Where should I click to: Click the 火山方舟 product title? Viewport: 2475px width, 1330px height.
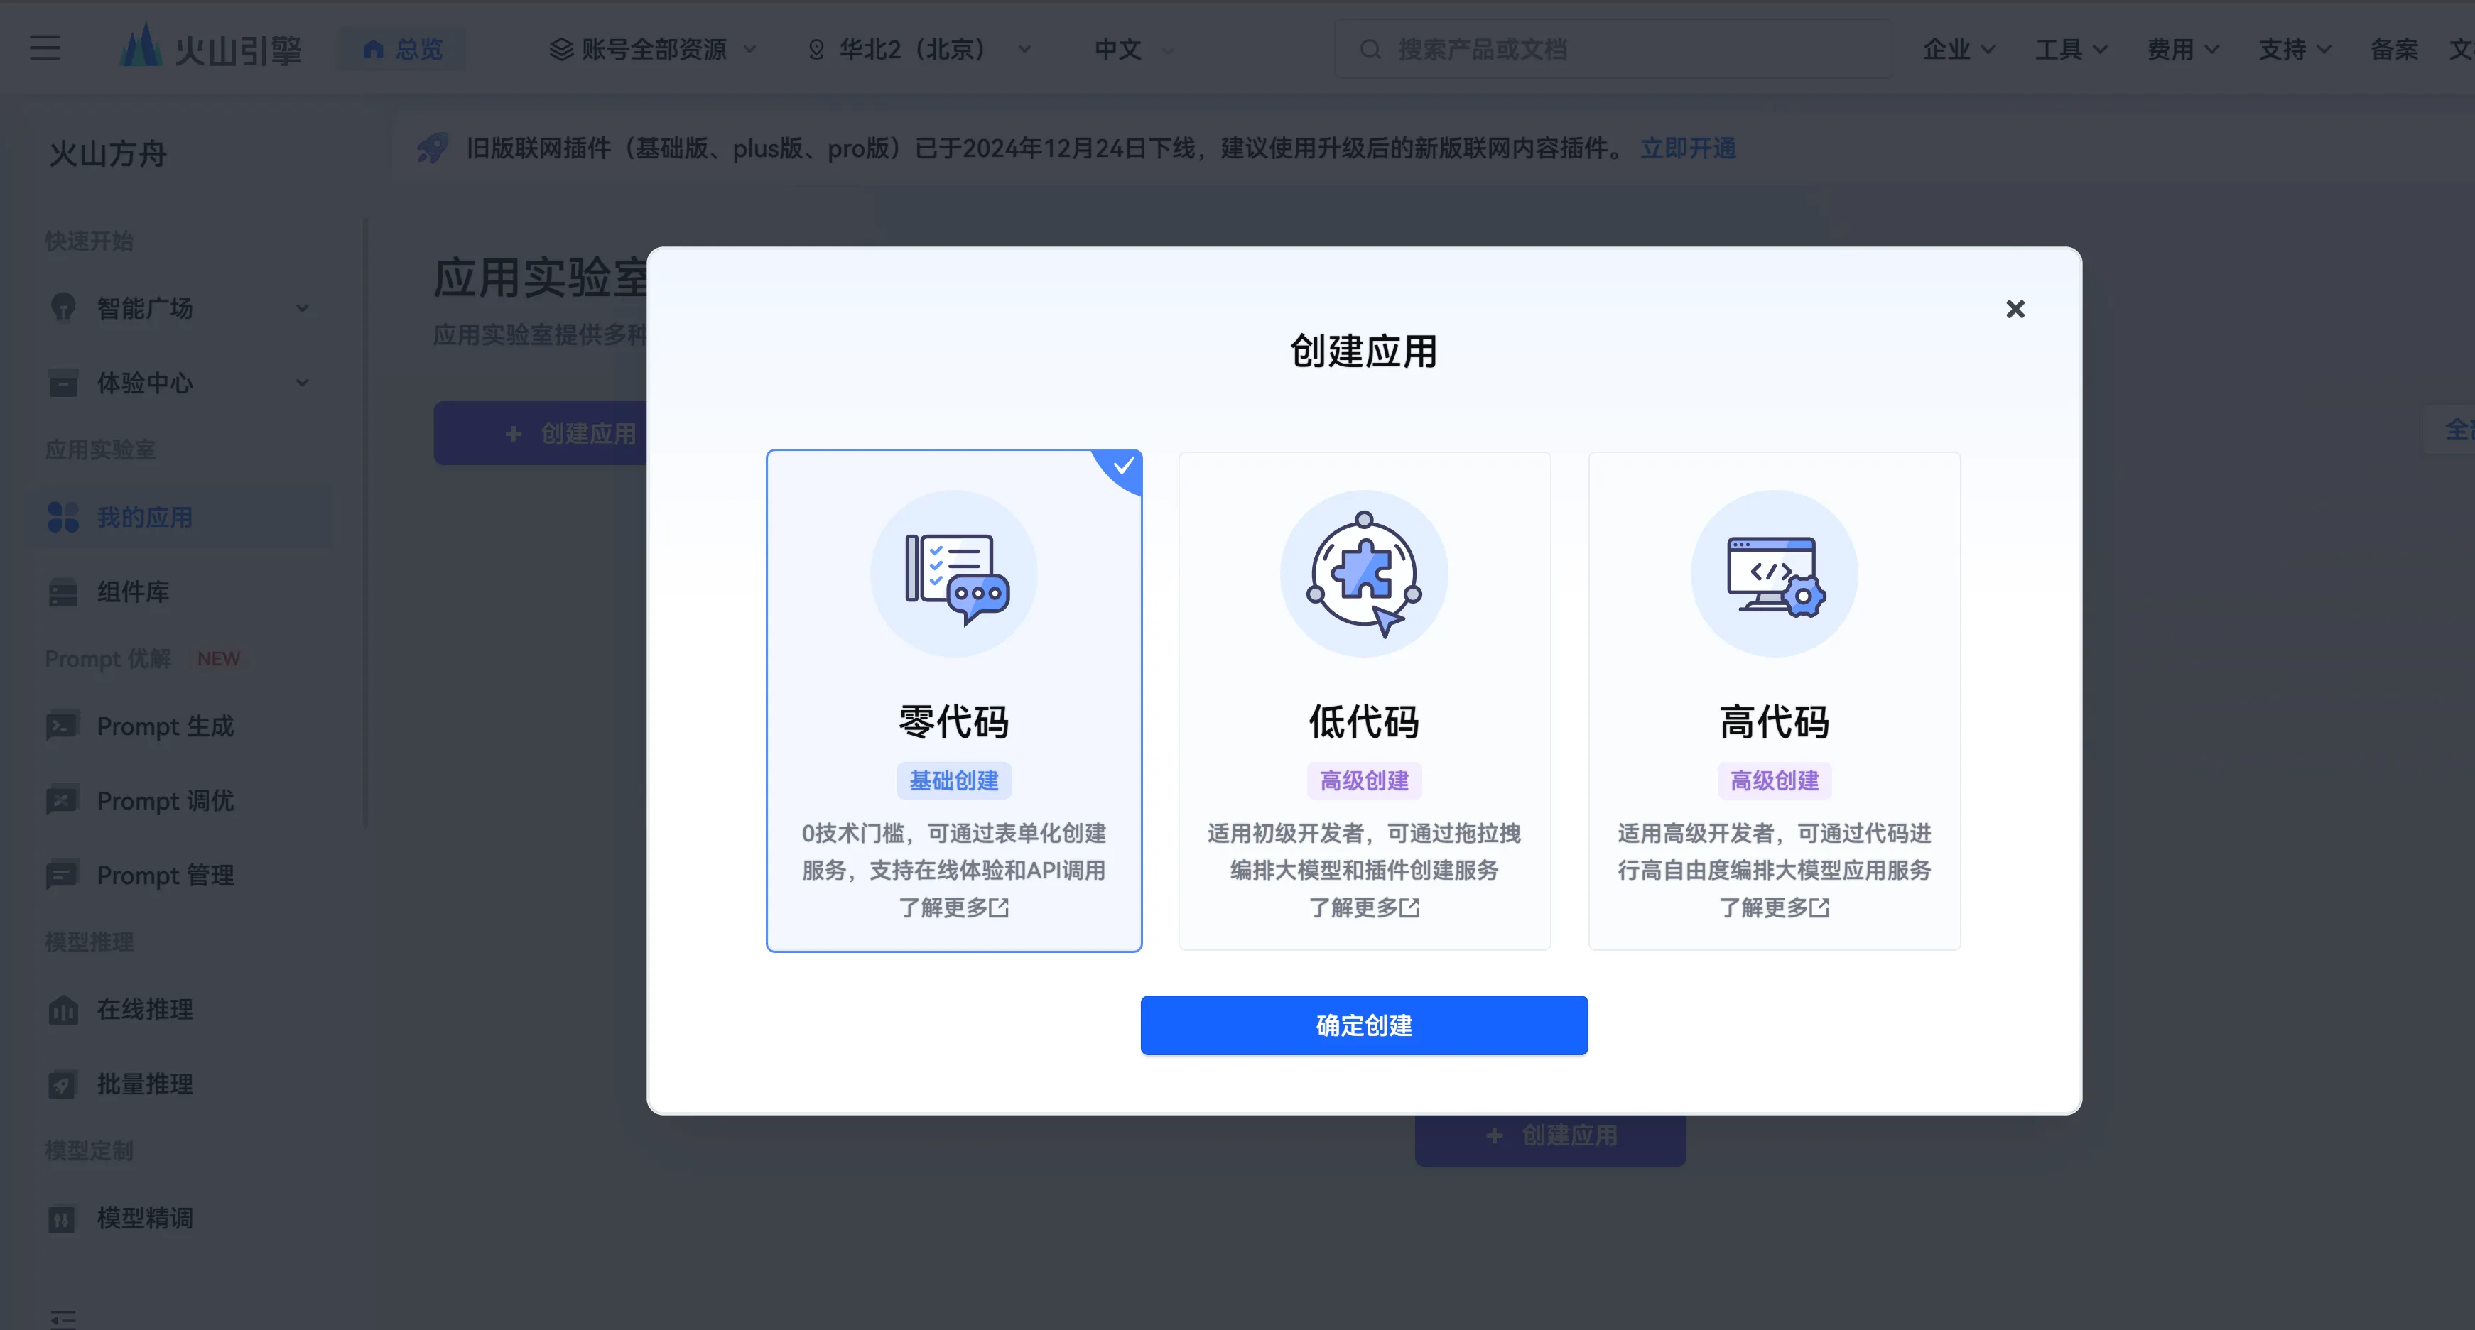[x=107, y=153]
